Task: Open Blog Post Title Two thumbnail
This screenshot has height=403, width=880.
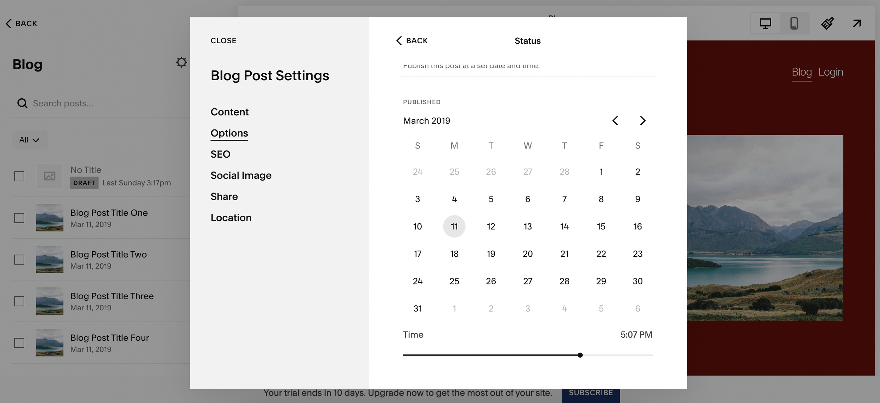Action: click(50, 260)
